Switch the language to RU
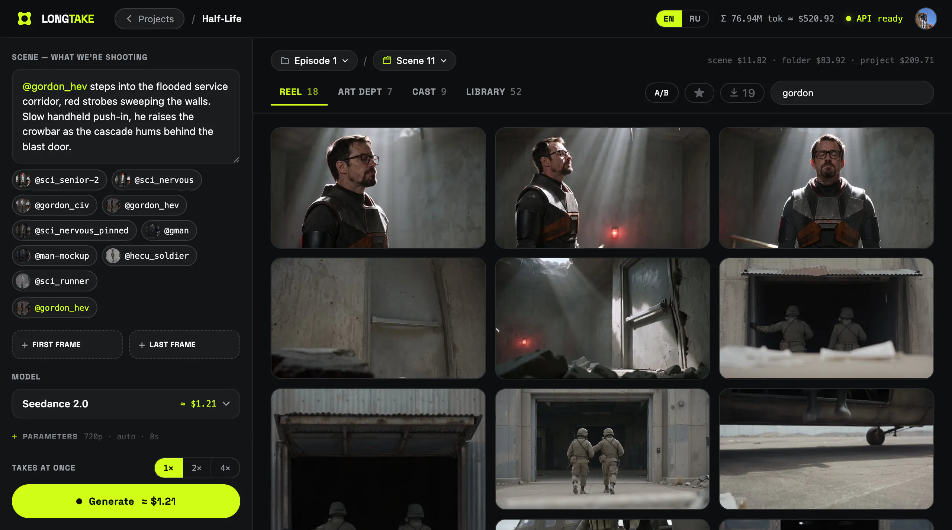Image resolution: width=952 pixels, height=530 pixels. [x=695, y=19]
